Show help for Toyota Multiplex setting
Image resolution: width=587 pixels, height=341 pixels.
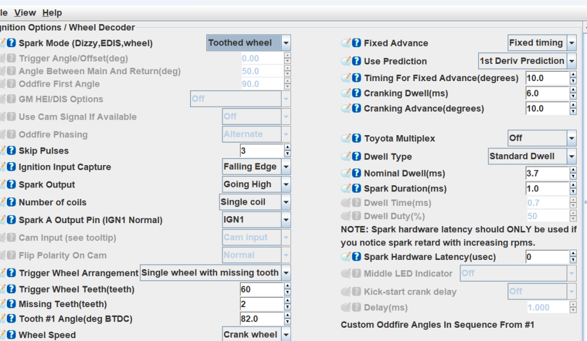point(357,139)
